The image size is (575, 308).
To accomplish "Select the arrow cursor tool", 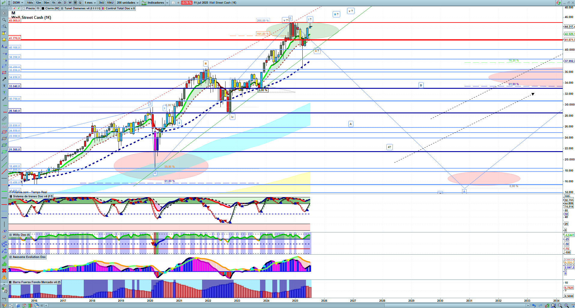I will [x=4, y=13].
